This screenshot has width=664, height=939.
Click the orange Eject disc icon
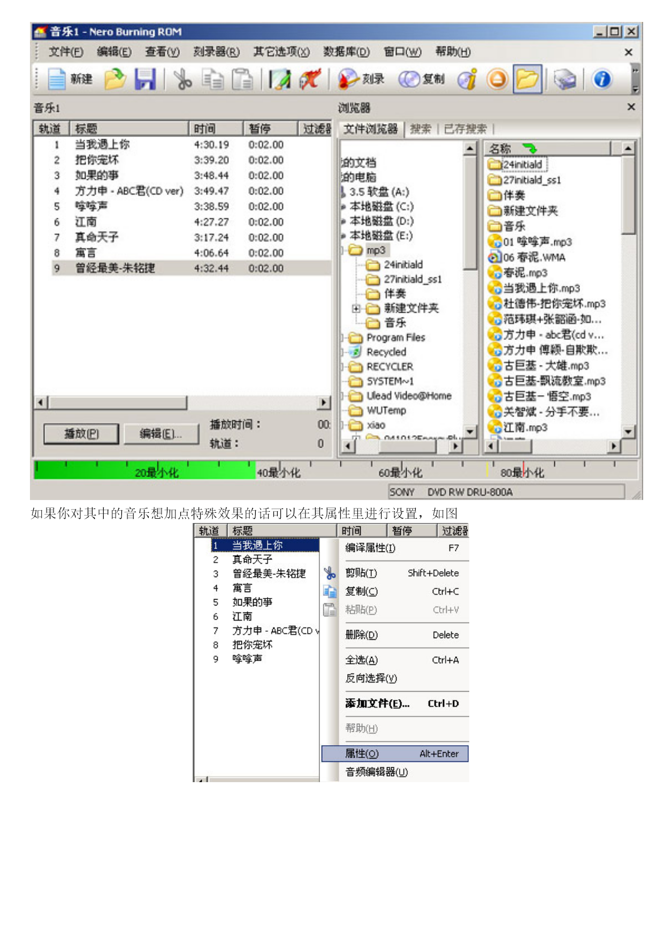pyautogui.click(x=497, y=79)
